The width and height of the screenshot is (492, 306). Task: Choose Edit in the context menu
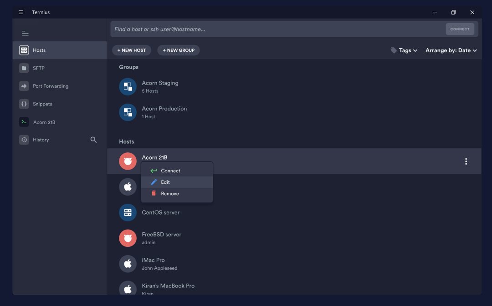(x=165, y=182)
